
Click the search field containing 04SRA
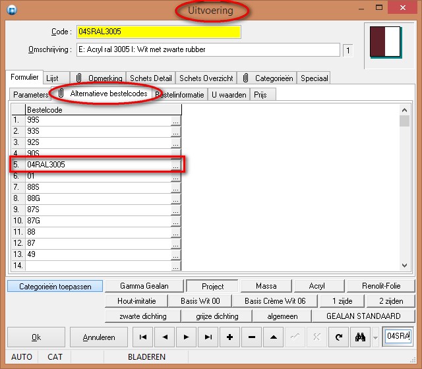click(x=398, y=336)
